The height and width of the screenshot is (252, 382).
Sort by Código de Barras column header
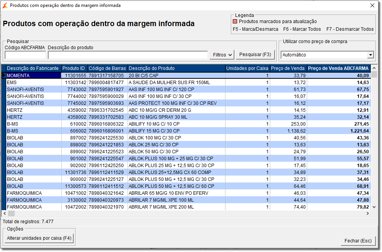click(x=107, y=68)
